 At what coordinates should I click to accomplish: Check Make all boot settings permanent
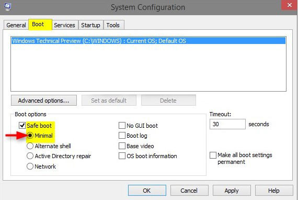click(x=213, y=155)
